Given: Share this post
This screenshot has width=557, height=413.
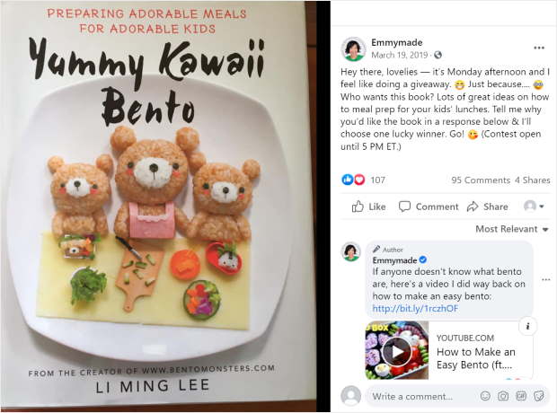Looking at the screenshot, I should (x=487, y=206).
